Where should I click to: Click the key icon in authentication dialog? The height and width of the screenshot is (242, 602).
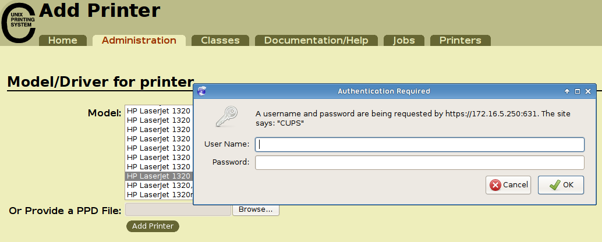[227, 117]
